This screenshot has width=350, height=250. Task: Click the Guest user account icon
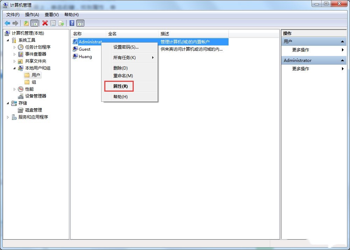[x=75, y=49]
